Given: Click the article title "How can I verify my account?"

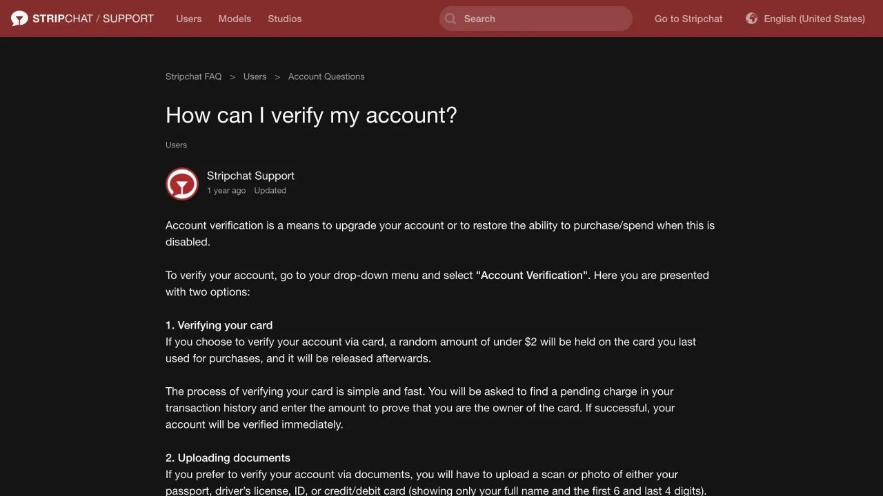Looking at the screenshot, I should (x=311, y=115).
